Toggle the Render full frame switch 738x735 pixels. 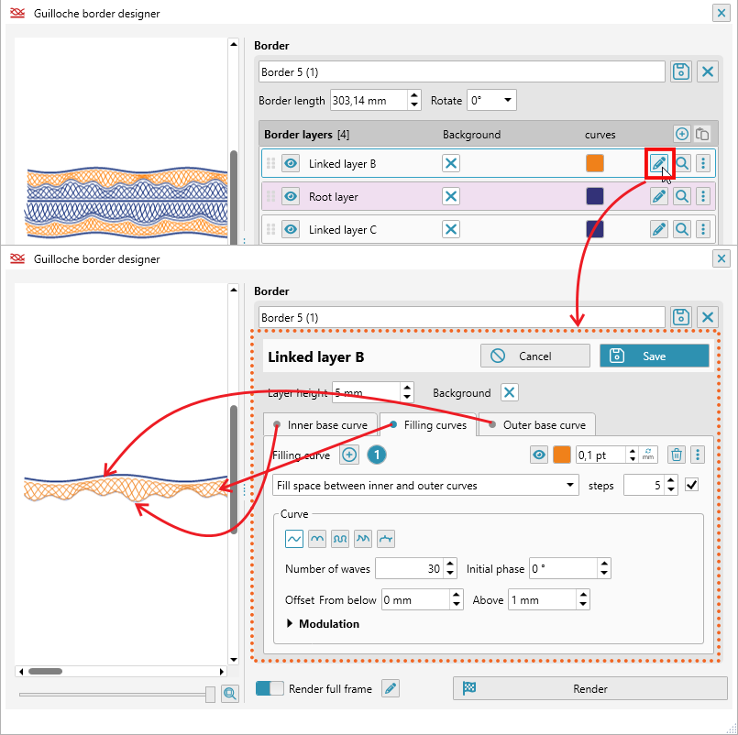[270, 688]
